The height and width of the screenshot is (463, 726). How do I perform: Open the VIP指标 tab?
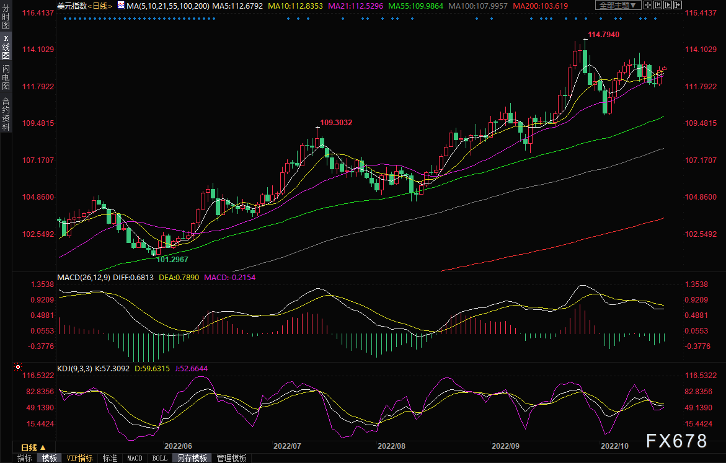[80, 458]
